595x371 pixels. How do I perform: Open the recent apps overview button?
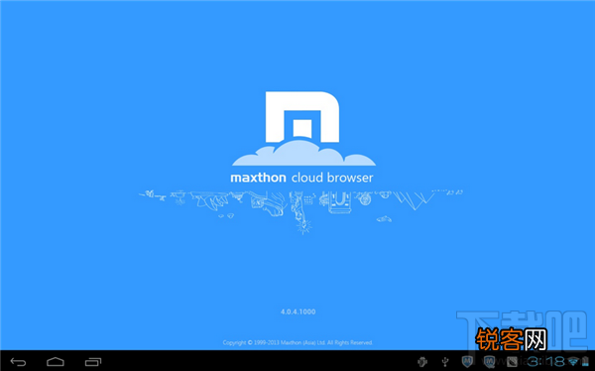(93, 362)
